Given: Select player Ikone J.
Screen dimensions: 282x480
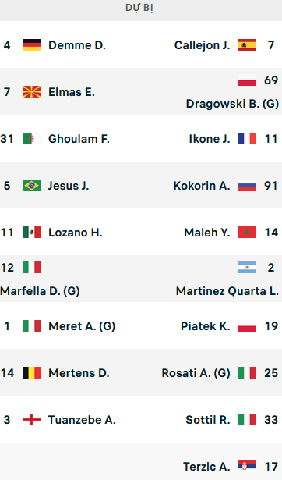Looking at the screenshot, I should click(x=210, y=139).
